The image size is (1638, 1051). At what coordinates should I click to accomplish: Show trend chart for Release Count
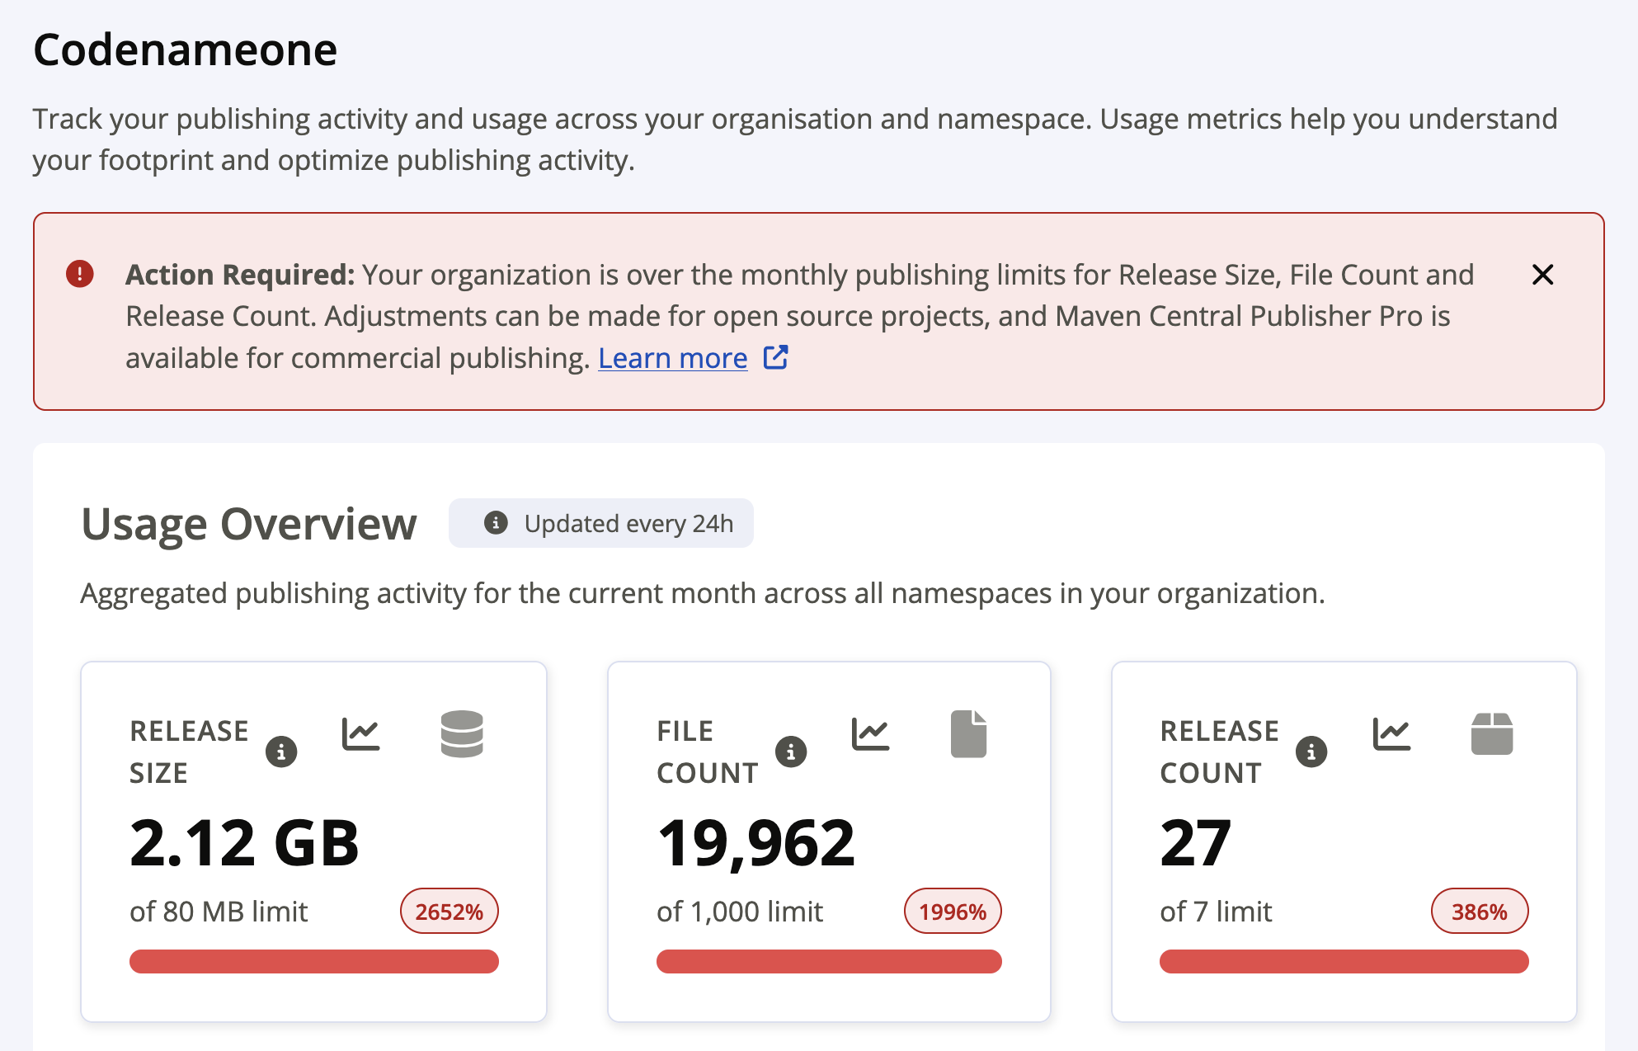point(1392,733)
